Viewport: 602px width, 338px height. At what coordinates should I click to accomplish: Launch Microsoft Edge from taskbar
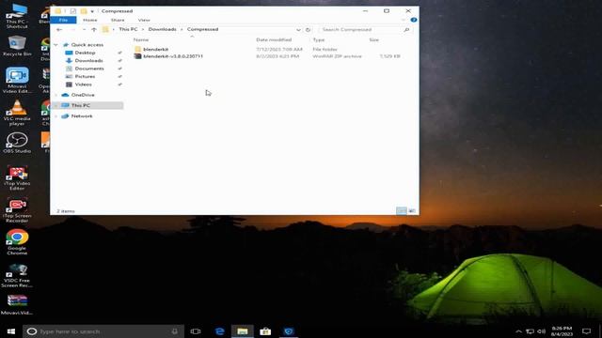[219, 331]
